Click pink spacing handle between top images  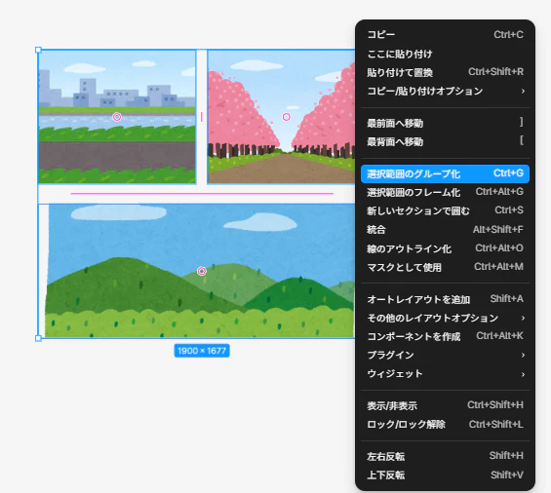(201, 117)
